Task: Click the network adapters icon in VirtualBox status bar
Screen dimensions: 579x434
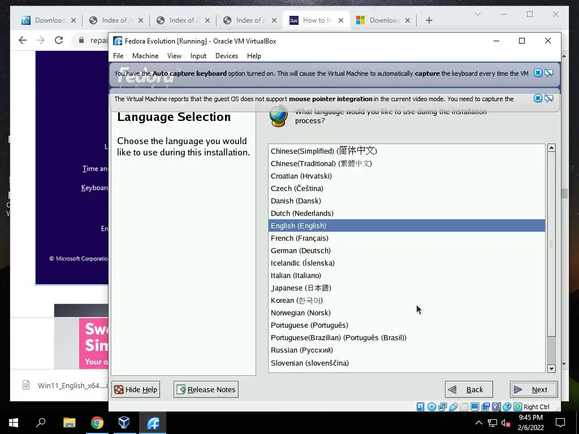Action: [x=442, y=407]
